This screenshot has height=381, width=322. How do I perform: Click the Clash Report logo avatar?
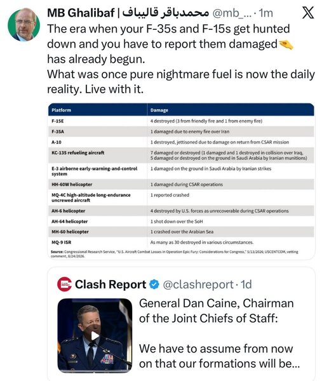point(64,284)
